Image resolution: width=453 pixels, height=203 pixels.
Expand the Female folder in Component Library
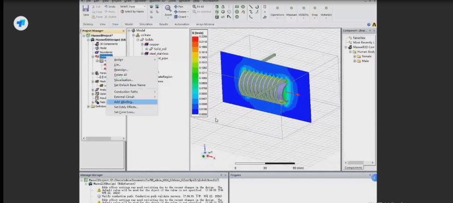(x=355, y=56)
